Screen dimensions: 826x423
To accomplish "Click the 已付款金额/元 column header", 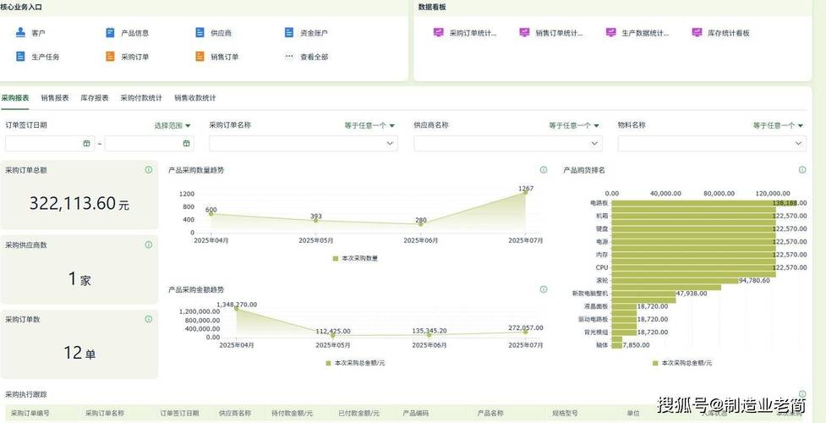I will [358, 413].
